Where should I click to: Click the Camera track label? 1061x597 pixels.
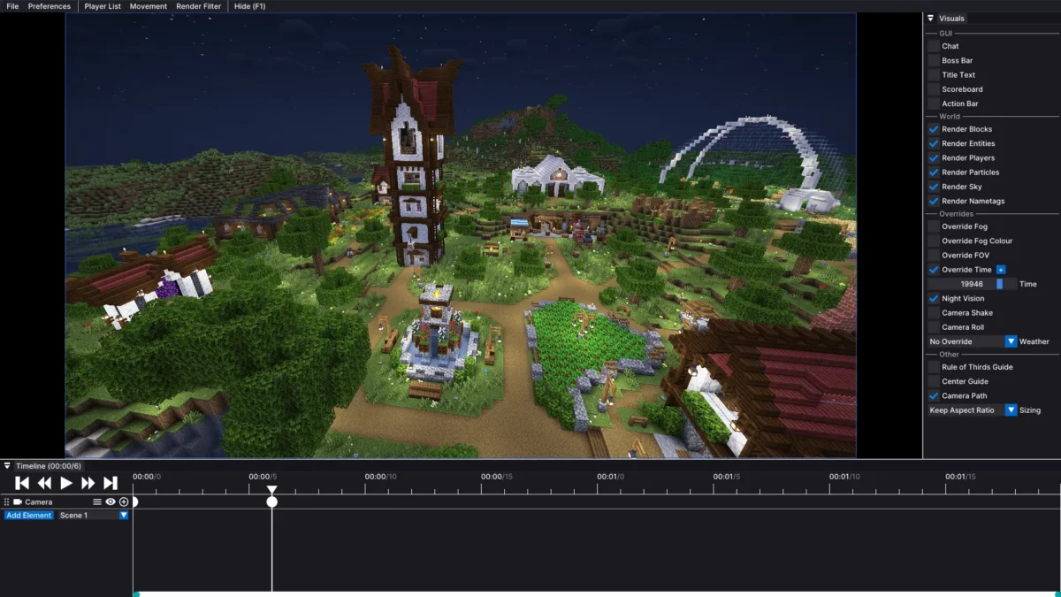39,501
